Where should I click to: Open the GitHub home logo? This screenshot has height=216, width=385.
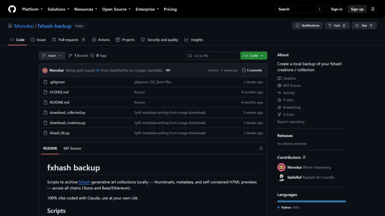click(x=12, y=9)
